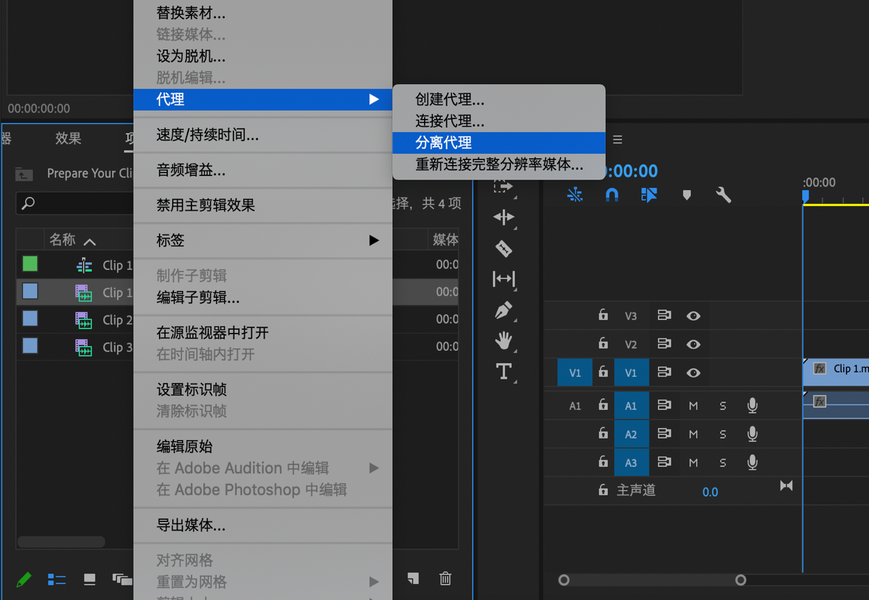The height and width of the screenshot is (600, 869).
Task: Open timeline display settings via wrench icon
Action: click(x=723, y=196)
